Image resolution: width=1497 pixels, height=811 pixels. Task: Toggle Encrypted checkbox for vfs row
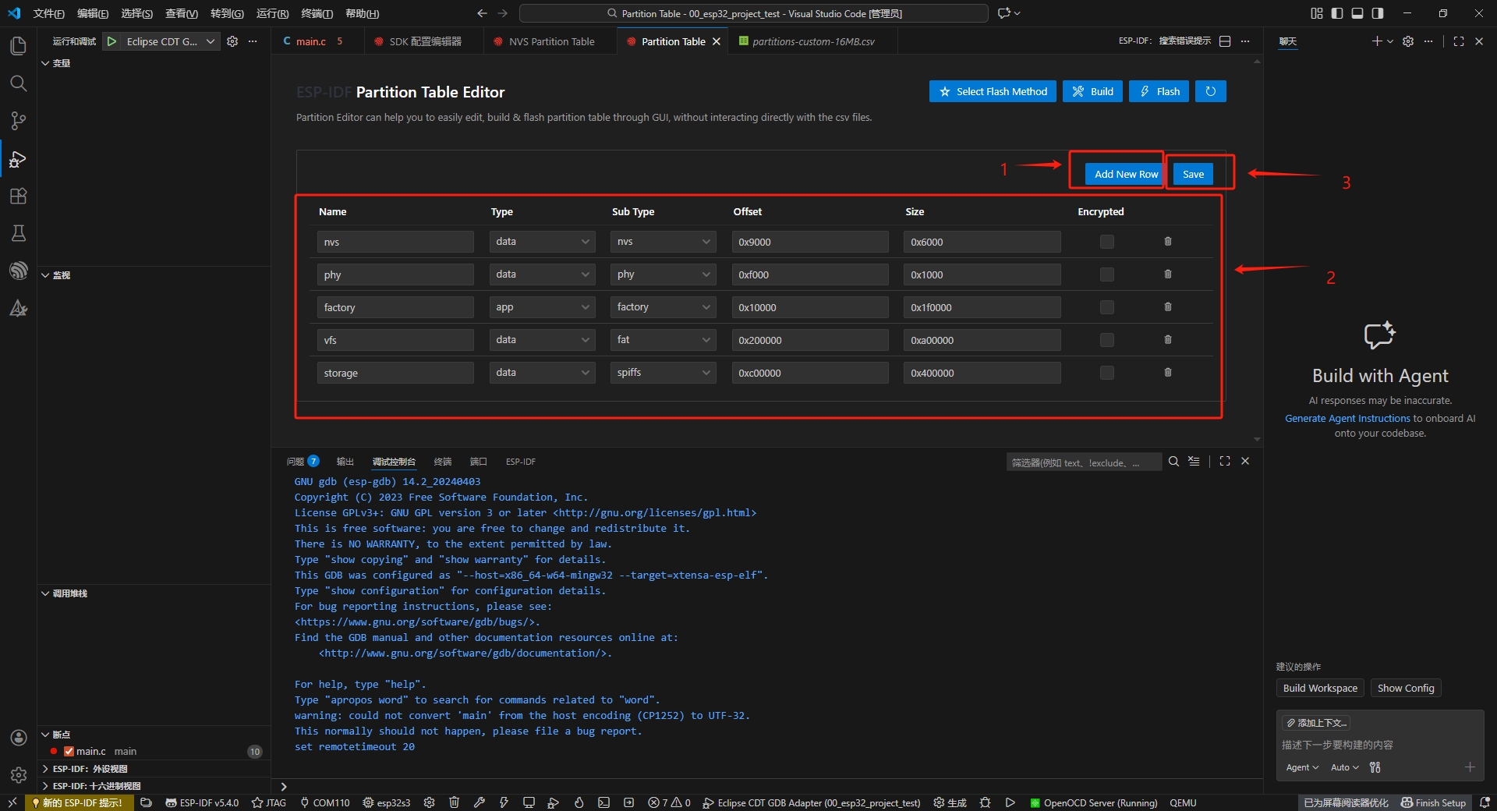click(x=1106, y=340)
